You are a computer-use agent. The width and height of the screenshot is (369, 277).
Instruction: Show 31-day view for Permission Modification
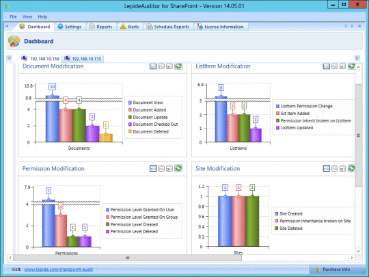click(169, 168)
